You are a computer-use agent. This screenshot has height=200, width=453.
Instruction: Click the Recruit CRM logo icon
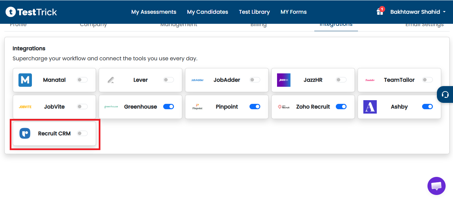[x=25, y=133]
